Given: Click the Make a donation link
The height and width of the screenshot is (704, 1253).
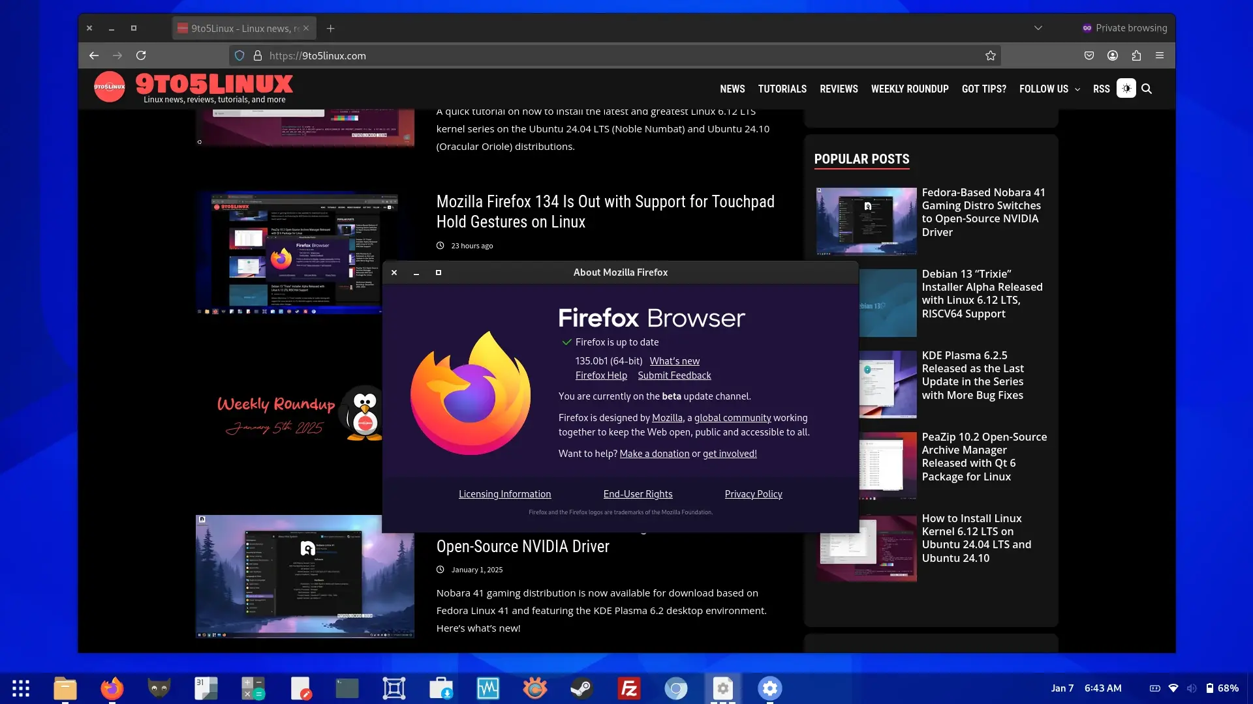Looking at the screenshot, I should (x=654, y=454).
